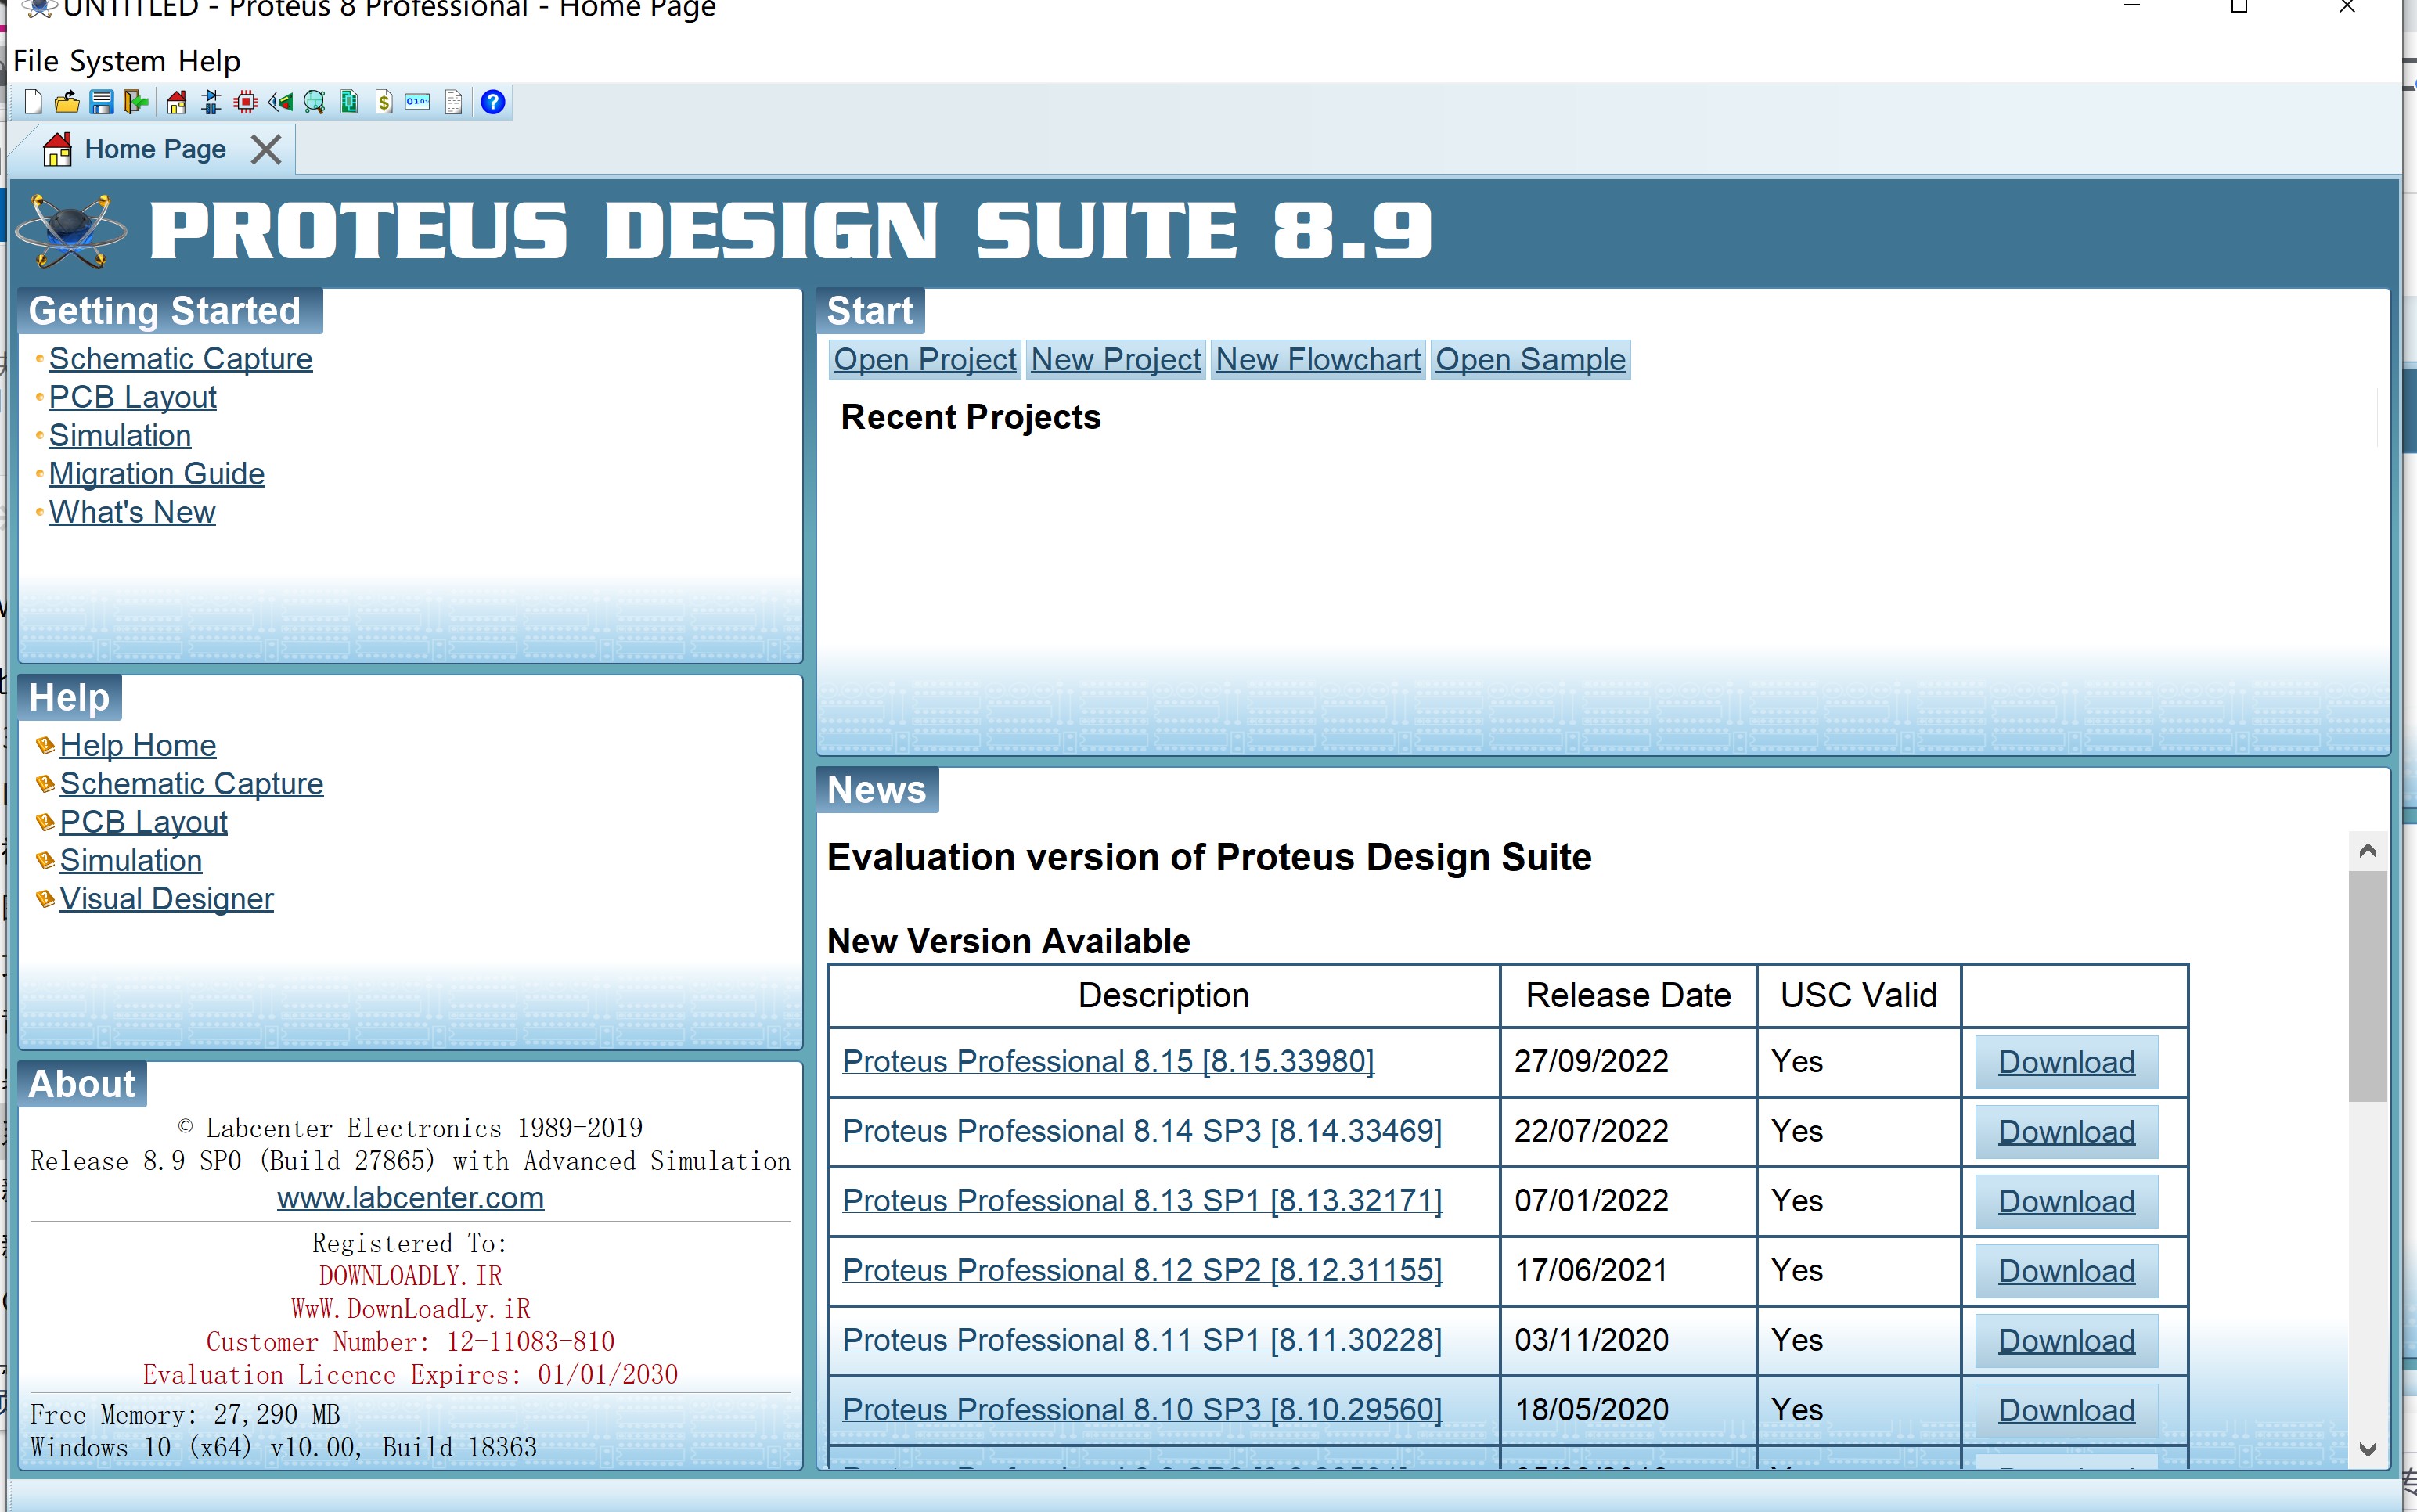2417x1512 pixels.
Task: Open the Project Notes document icon
Action: (x=453, y=102)
